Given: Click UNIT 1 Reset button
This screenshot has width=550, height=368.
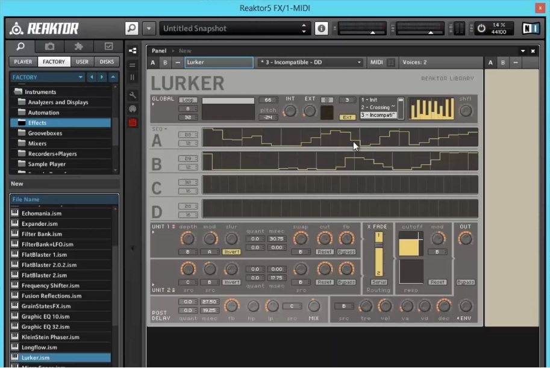Looking at the screenshot, I should 325,252.
